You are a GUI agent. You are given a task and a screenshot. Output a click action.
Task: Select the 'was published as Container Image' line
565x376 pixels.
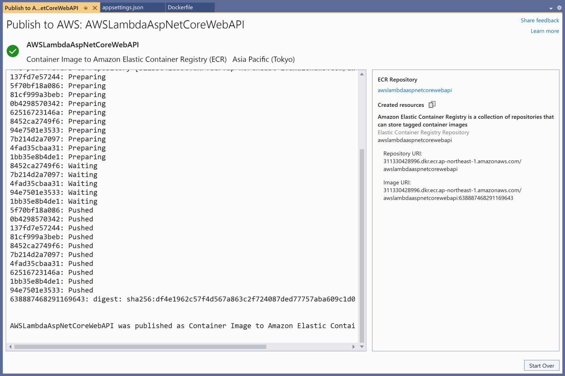(182, 326)
